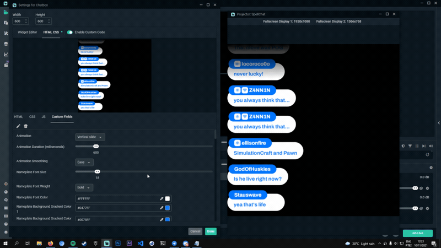Adjust Nameplate Font Size slider handle
The height and width of the screenshot is (248, 441).
(98, 171)
